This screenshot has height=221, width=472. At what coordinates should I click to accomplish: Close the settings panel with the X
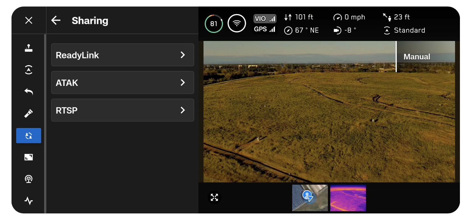tap(29, 20)
